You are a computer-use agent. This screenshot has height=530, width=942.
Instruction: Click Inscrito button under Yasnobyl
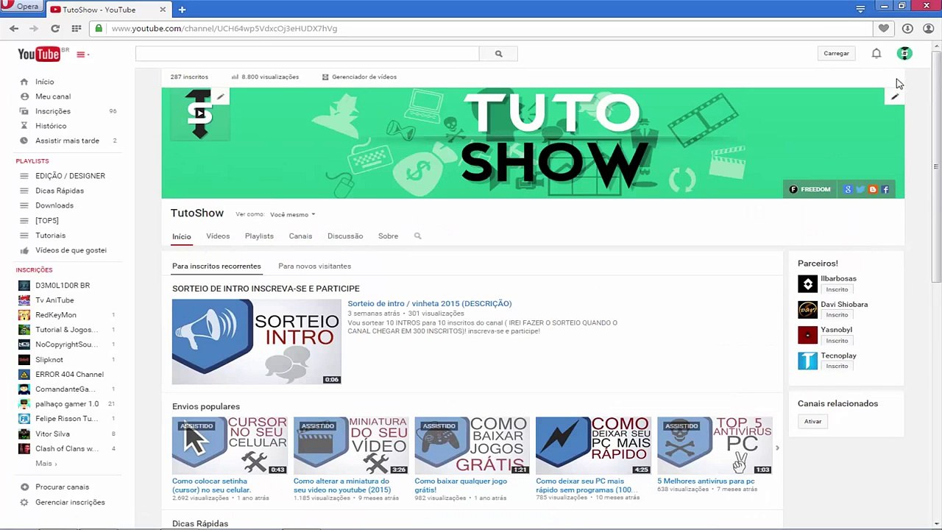click(x=837, y=341)
